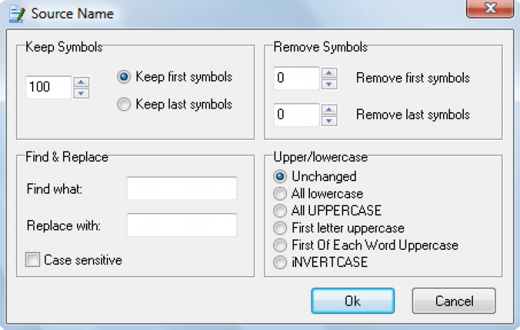Click the Source Name title bar icon

click(17, 15)
